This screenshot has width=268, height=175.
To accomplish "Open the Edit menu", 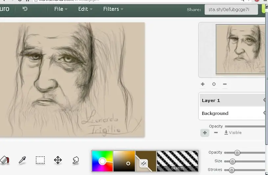I will pos(85,9).
